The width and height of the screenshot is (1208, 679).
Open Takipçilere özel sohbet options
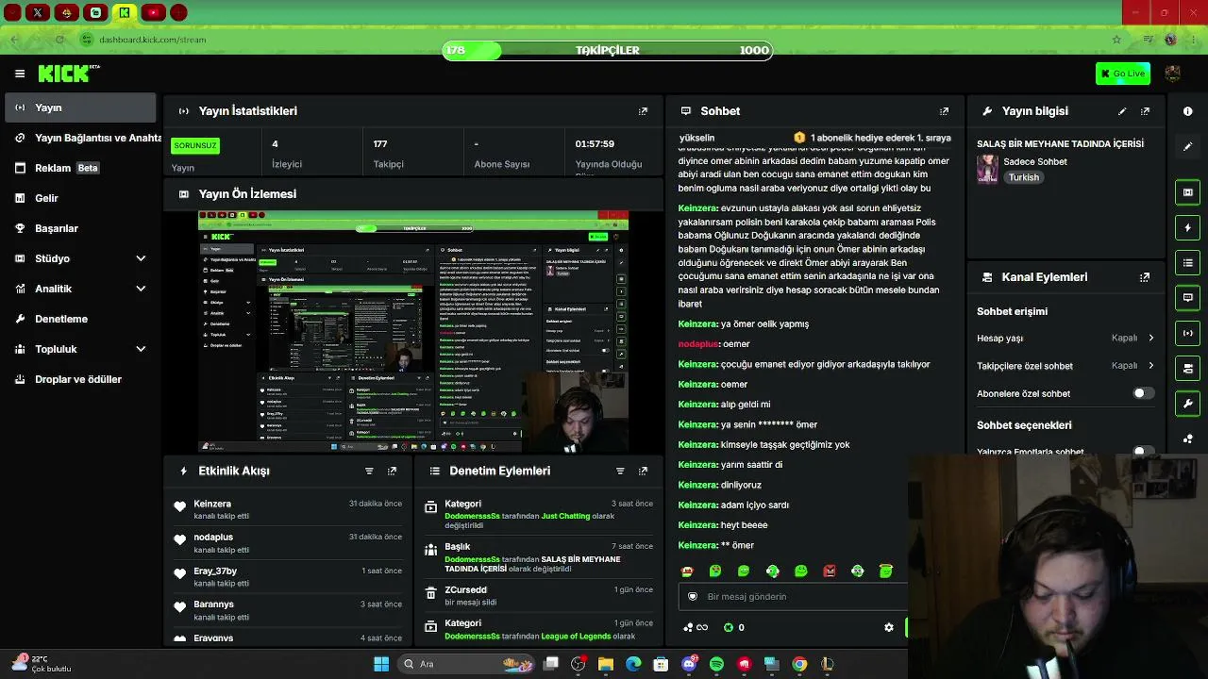point(1066,366)
